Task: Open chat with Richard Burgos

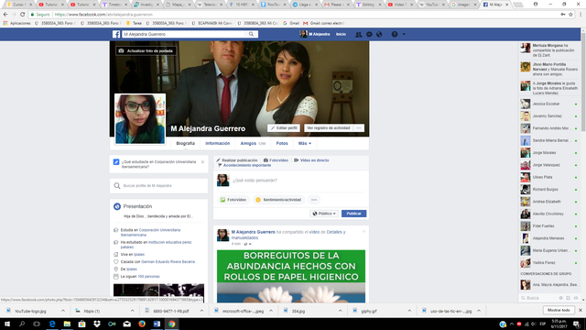Action: click(x=549, y=190)
